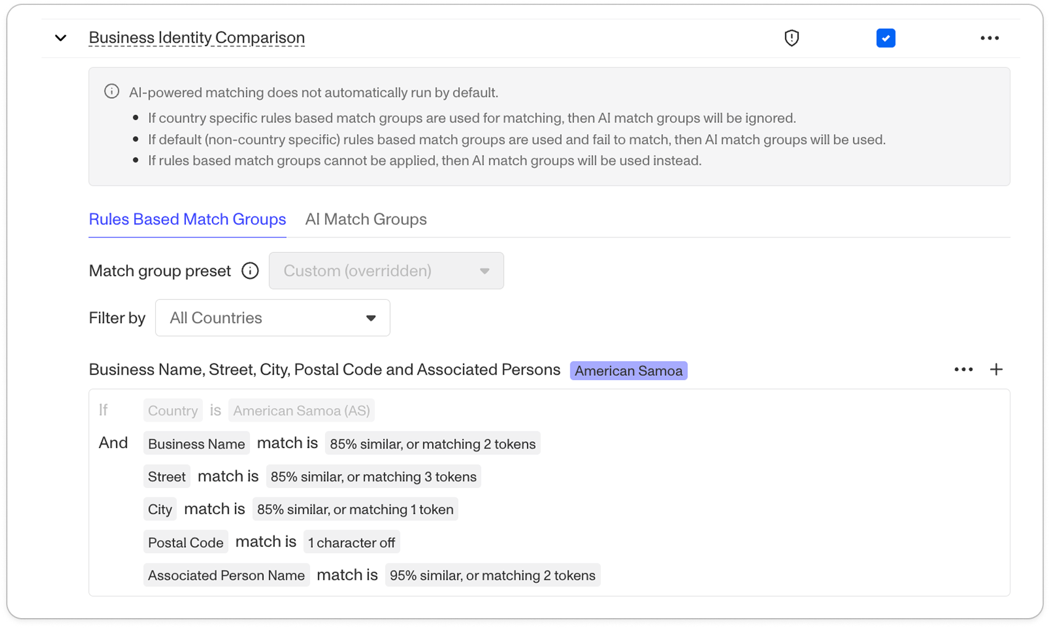Click the Street field chip
Screen dimensions: 1050x628
167,477
